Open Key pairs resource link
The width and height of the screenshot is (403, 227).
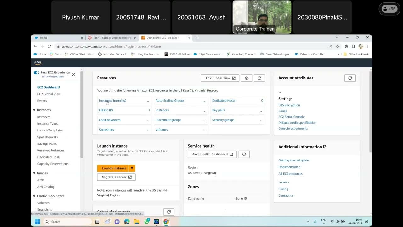219,110
